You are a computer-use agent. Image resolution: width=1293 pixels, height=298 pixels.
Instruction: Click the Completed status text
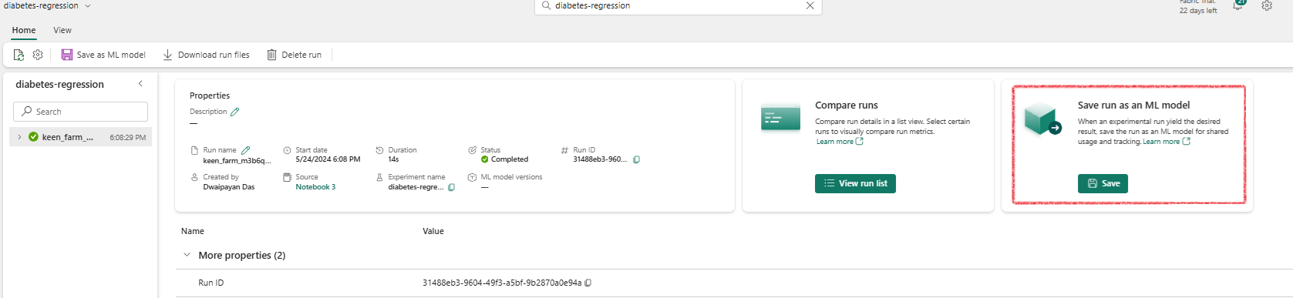[x=510, y=159]
